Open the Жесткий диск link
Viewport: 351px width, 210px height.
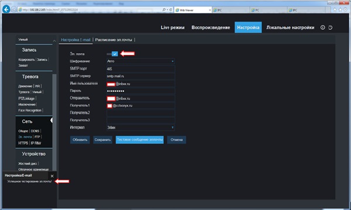[x=27, y=163]
